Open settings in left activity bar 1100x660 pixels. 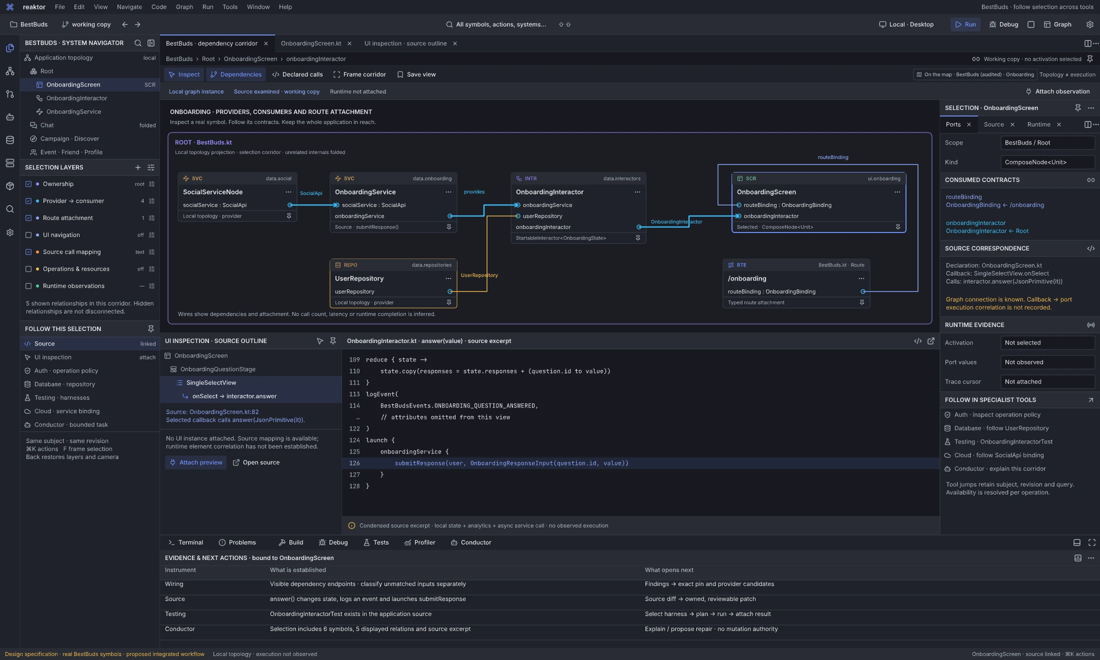coord(10,232)
